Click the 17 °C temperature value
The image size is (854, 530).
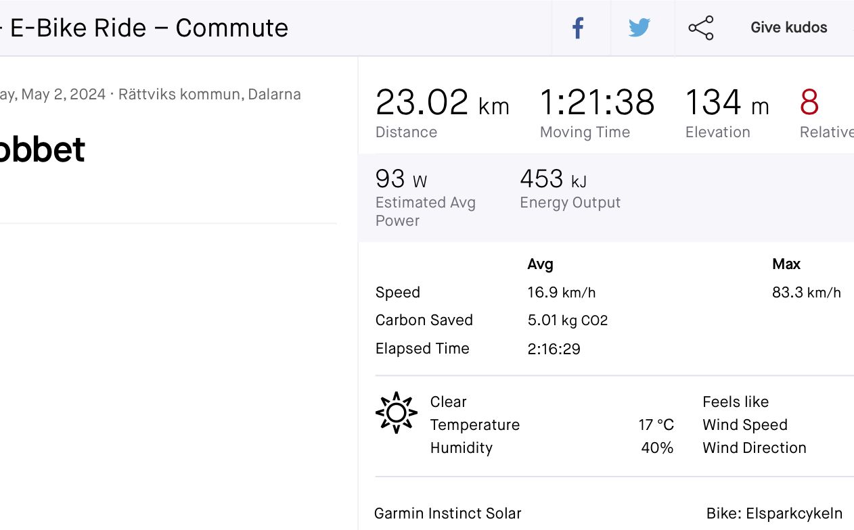click(x=656, y=425)
